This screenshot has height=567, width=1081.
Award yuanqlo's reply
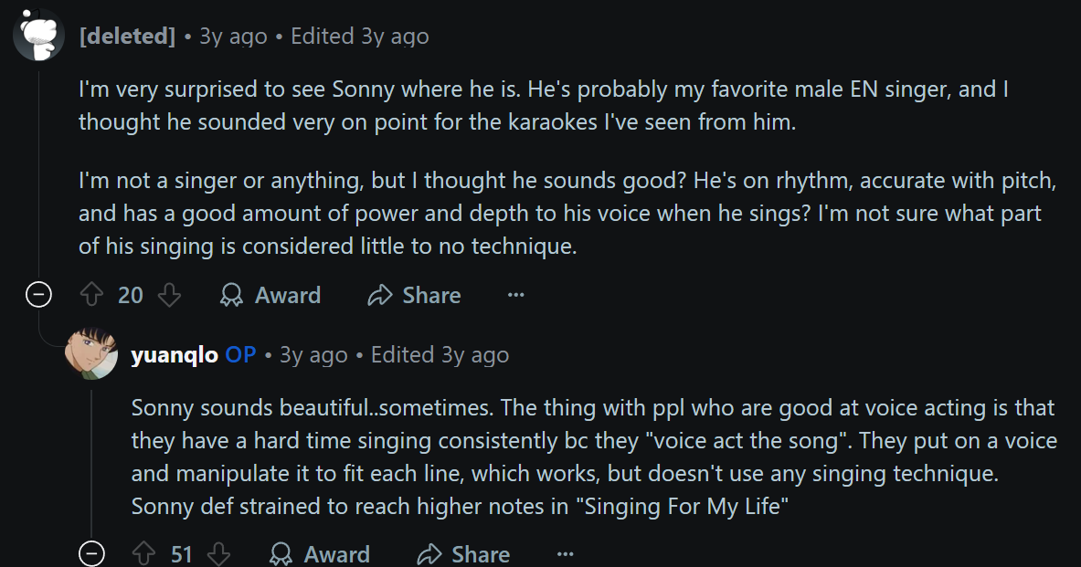[320, 554]
